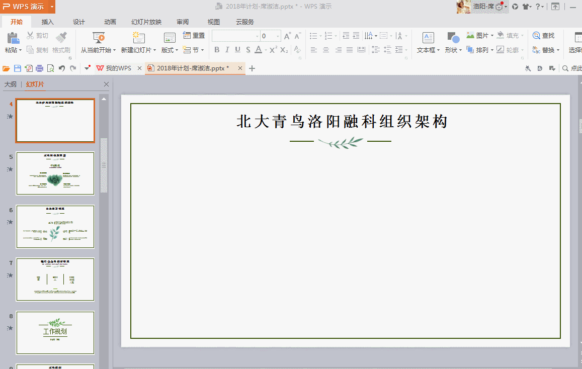Apply a numbered list
This screenshot has height=369, width=582.
tap(328, 36)
